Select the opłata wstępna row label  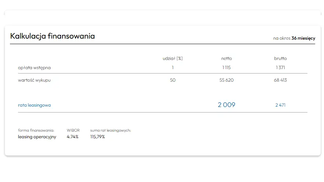click(34, 68)
